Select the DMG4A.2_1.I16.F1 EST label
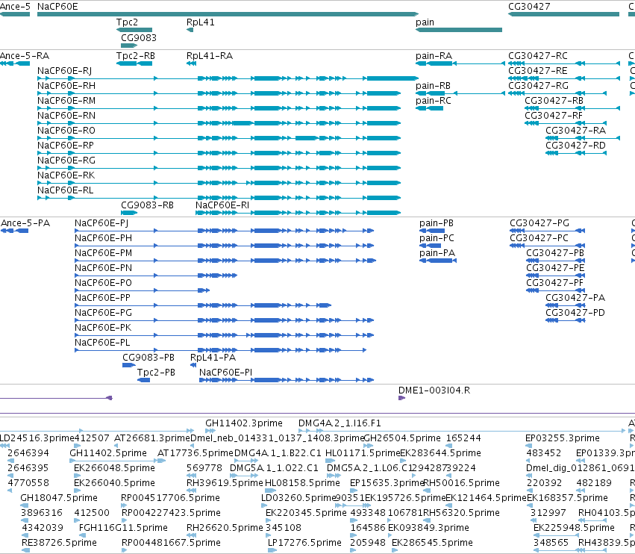The width and height of the screenshot is (635, 554). [340, 423]
